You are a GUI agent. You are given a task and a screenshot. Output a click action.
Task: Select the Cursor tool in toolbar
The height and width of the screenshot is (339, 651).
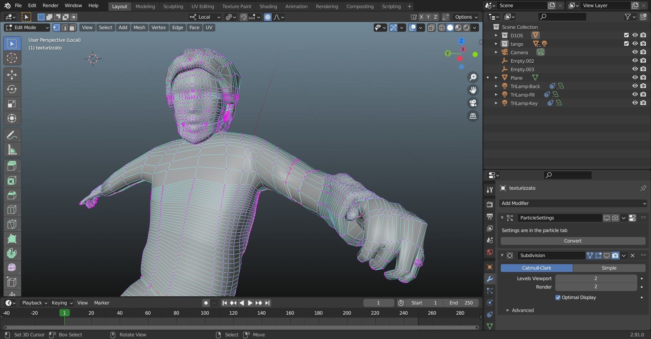coord(12,58)
